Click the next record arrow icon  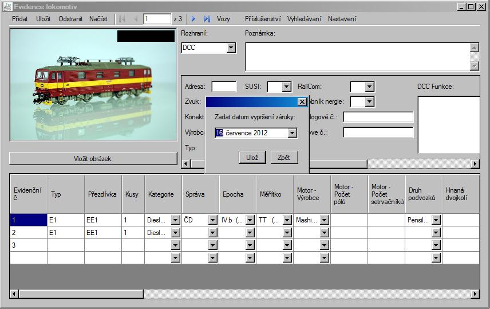point(193,19)
